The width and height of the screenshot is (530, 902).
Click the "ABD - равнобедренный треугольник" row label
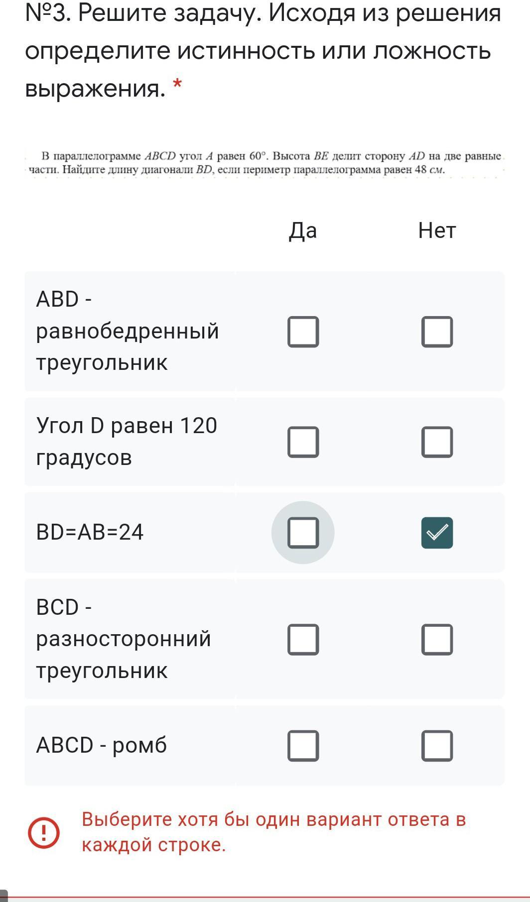pos(127,331)
